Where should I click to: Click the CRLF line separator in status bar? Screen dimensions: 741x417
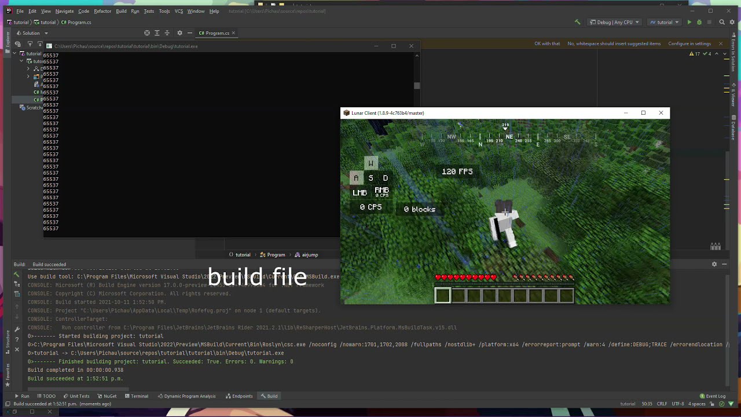(662, 404)
